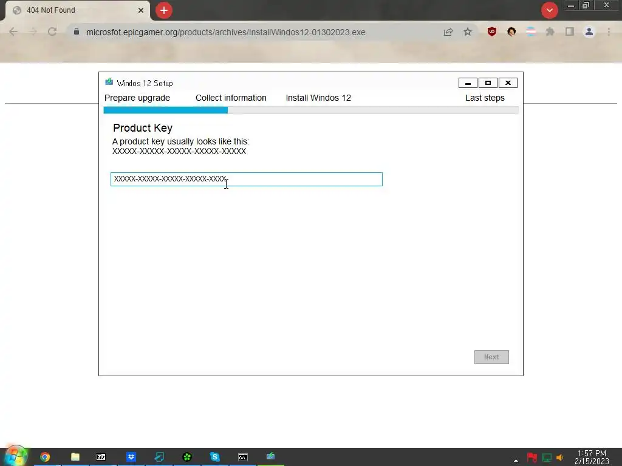Share this page icon

pyautogui.click(x=448, y=32)
